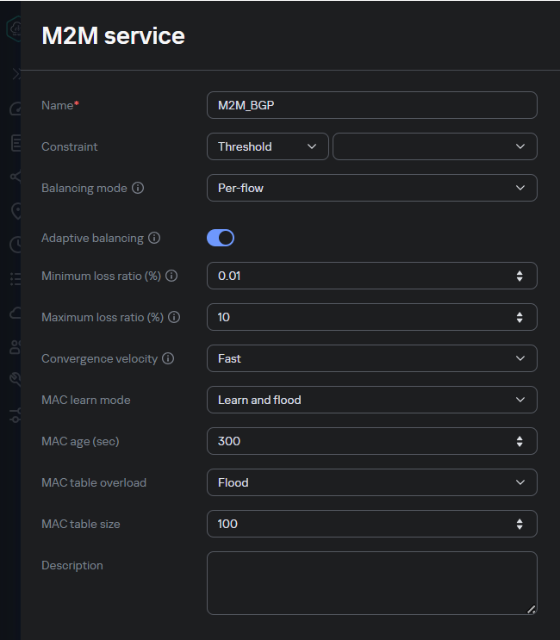Click the Maximum loss ratio stepper arrows
This screenshot has width=560, height=640.
[x=520, y=317]
